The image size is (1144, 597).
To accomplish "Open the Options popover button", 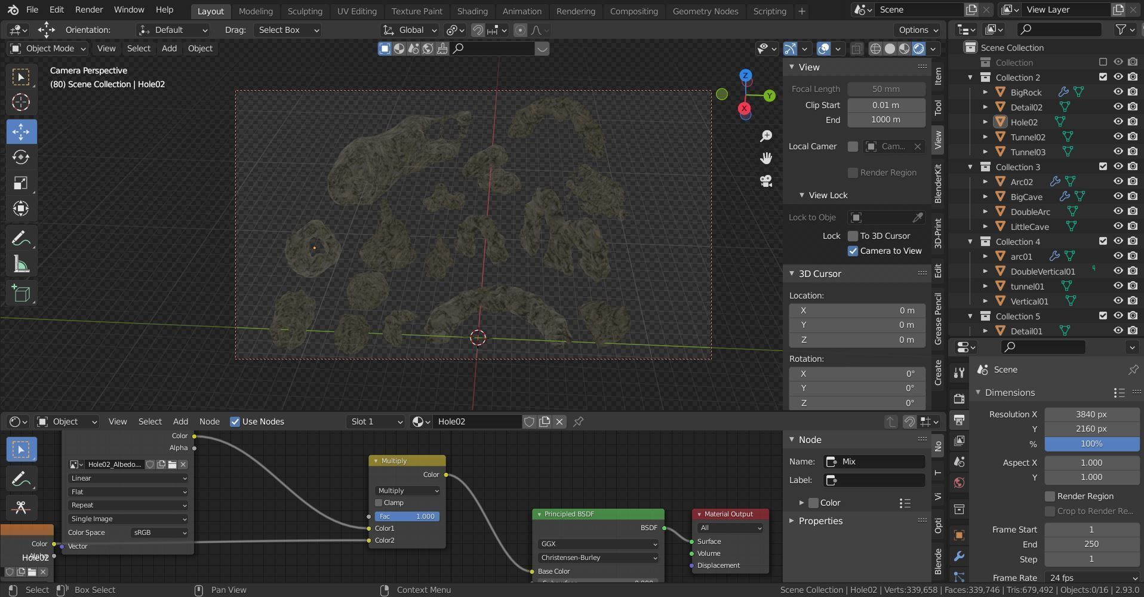I will click(918, 30).
